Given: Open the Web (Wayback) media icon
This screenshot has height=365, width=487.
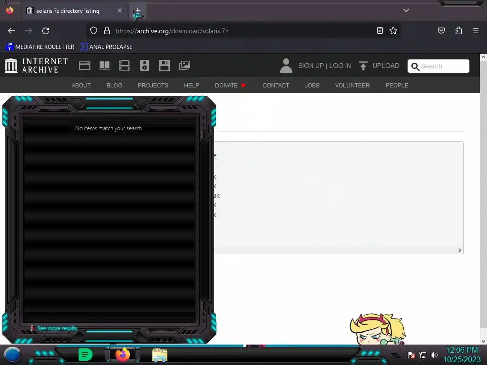Looking at the screenshot, I should (x=85, y=66).
